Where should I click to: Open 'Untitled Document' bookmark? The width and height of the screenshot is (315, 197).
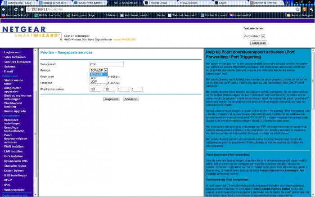pos(214,15)
